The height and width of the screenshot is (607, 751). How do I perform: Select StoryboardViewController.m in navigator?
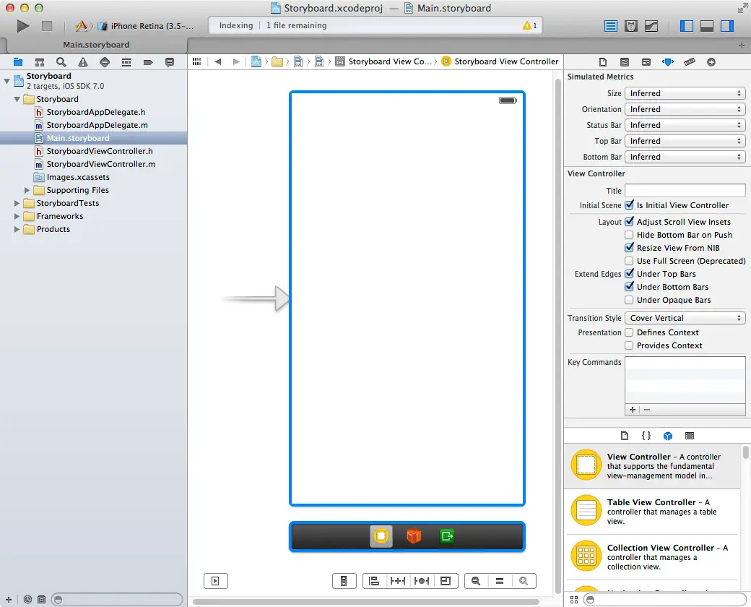pyautogui.click(x=100, y=164)
